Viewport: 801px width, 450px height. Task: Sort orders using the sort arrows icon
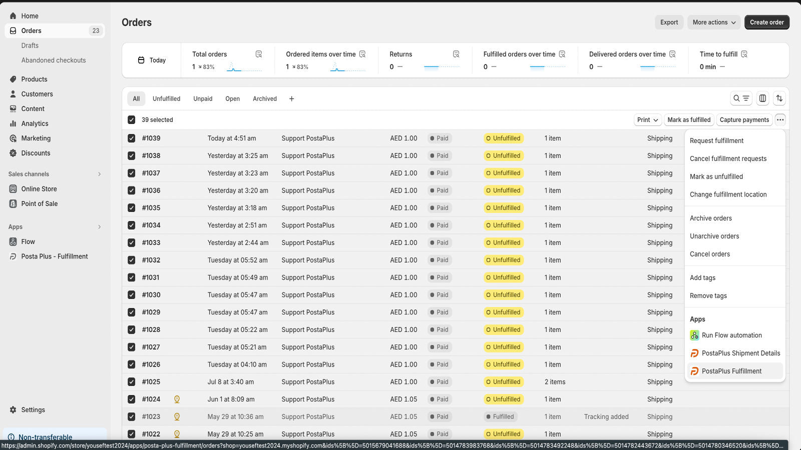779,98
